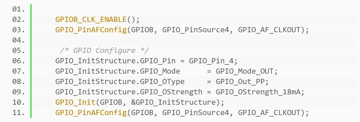Image resolution: width=360 pixels, height=122 pixels.
Task: Click GPIO_OStrength_18mA value
Action: pyautogui.click(x=260, y=92)
